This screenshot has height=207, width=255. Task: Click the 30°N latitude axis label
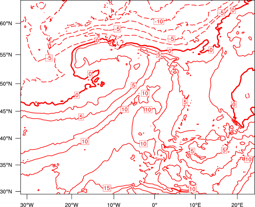pyautogui.click(x=6, y=192)
